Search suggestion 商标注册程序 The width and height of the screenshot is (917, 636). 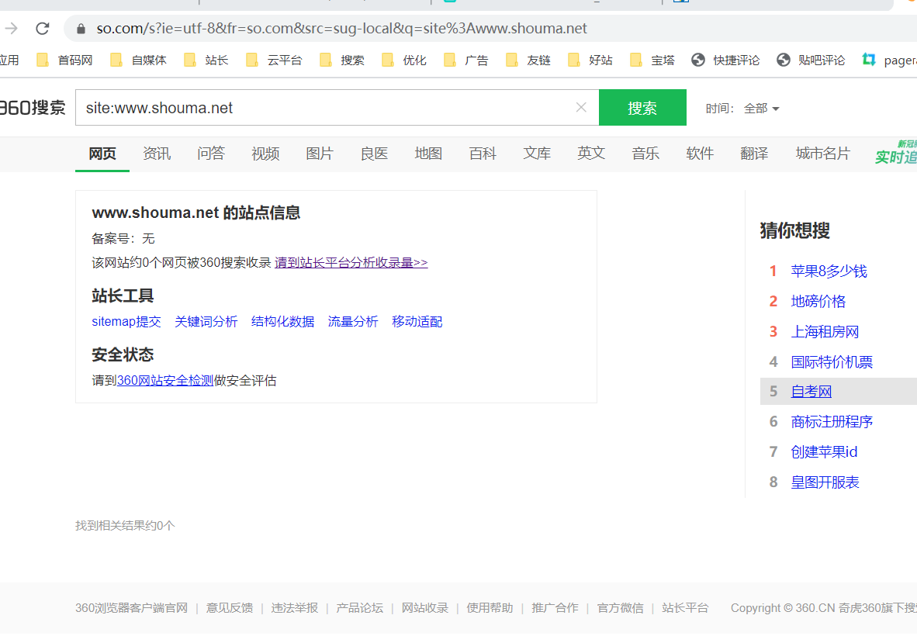coord(832,421)
